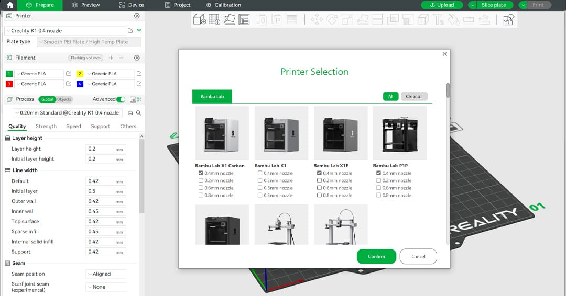Edit filament 4 Generic PLA preset
Screen dimensions: 566x296
139,84
